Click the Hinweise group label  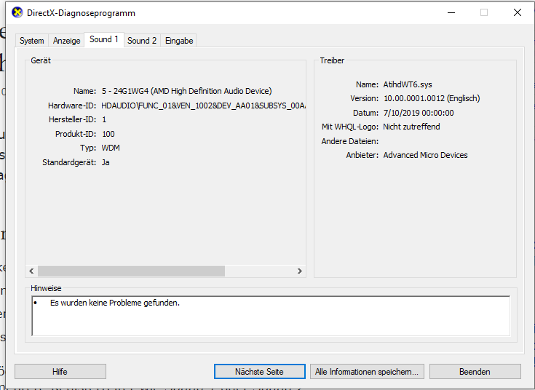pyautogui.click(x=46, y=288)
